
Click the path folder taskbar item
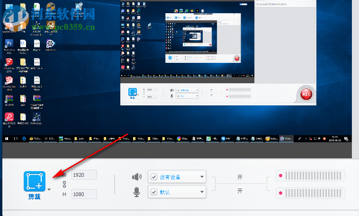(80, 138)
